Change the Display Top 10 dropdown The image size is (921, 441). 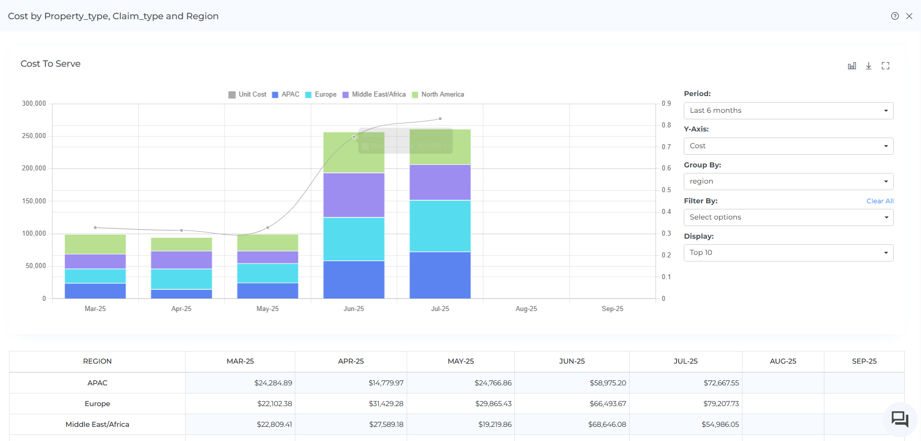coord(788,253)
